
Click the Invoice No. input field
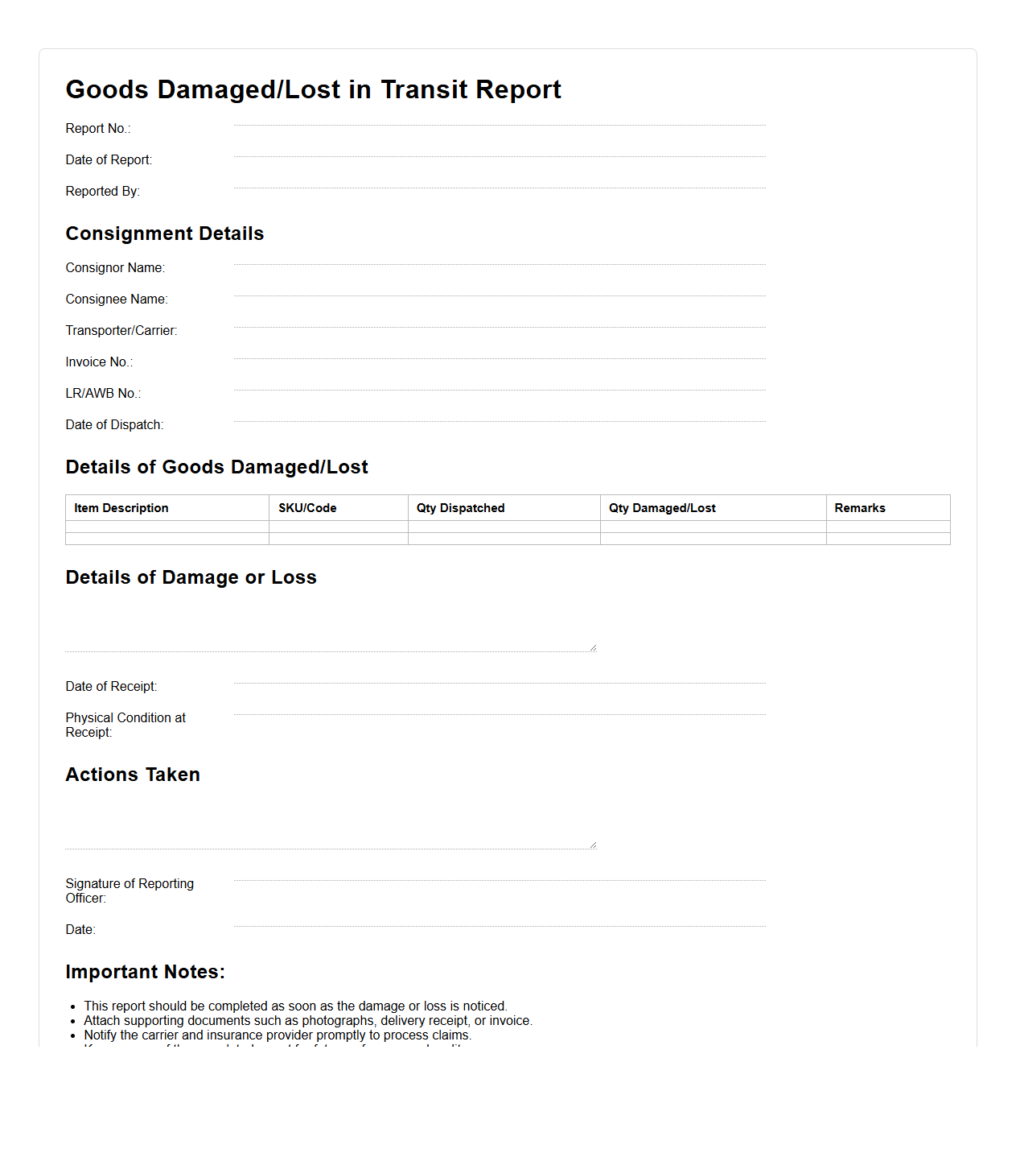click(x=499, y=352)
